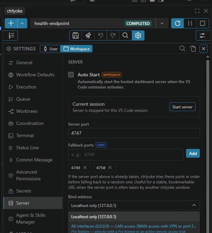The width and height of the screenshot is (212, 233).
Task: Click the toolbar magnifier search icon
Action: [x=126, y=35]
